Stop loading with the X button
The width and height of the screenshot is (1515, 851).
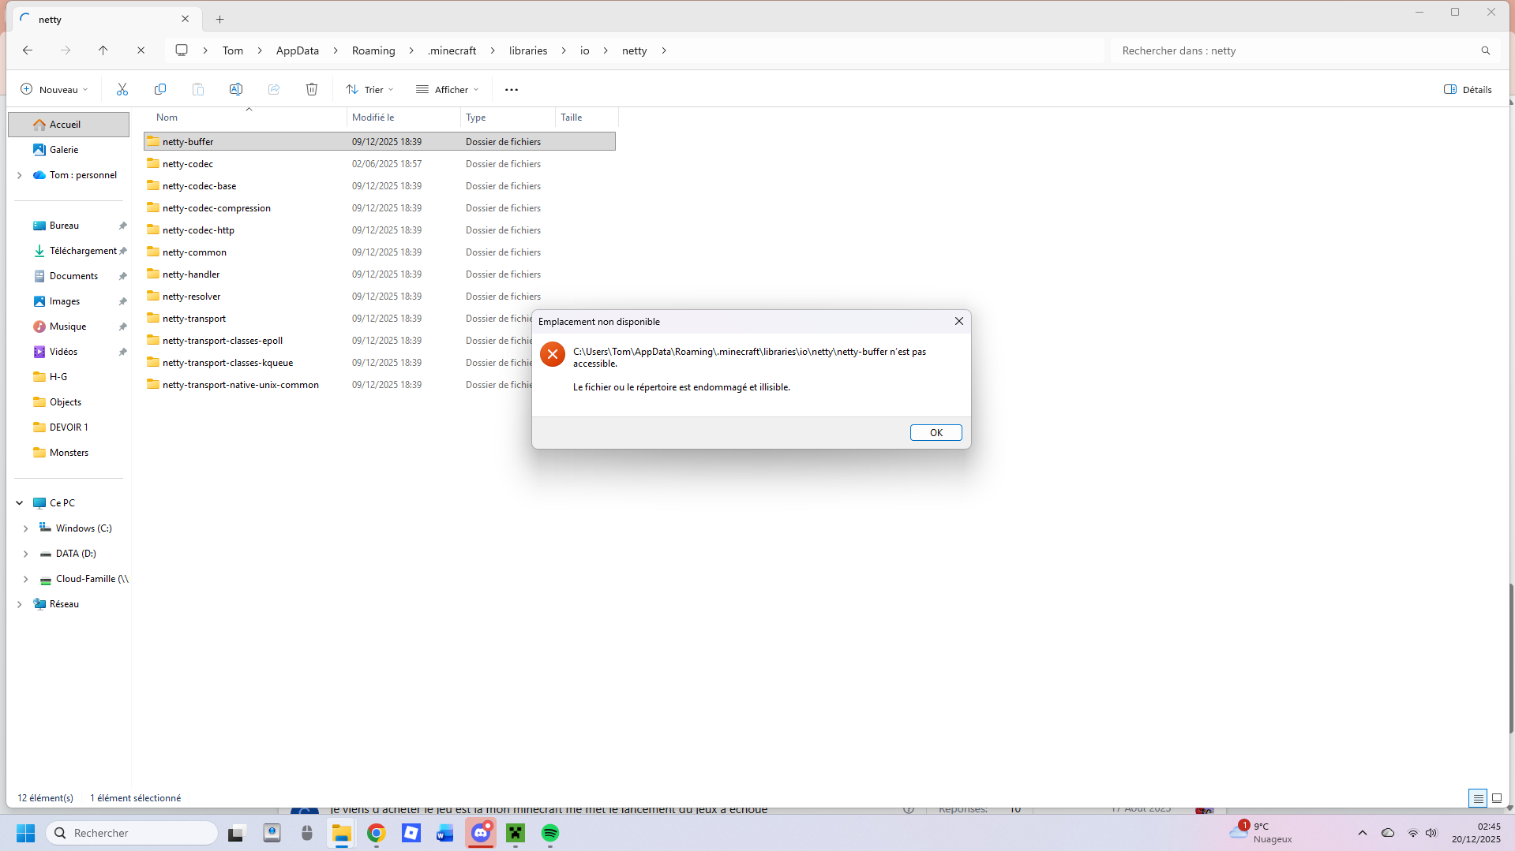141,50
